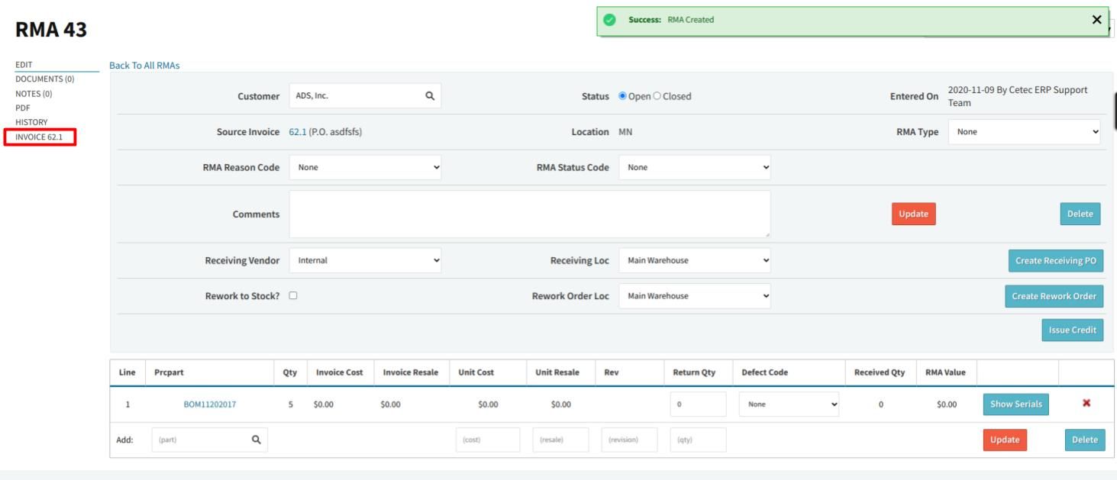1117x480 pixels.
Task: Open the Invoice 62.1 sidebar item
Action: coord(40,137)
